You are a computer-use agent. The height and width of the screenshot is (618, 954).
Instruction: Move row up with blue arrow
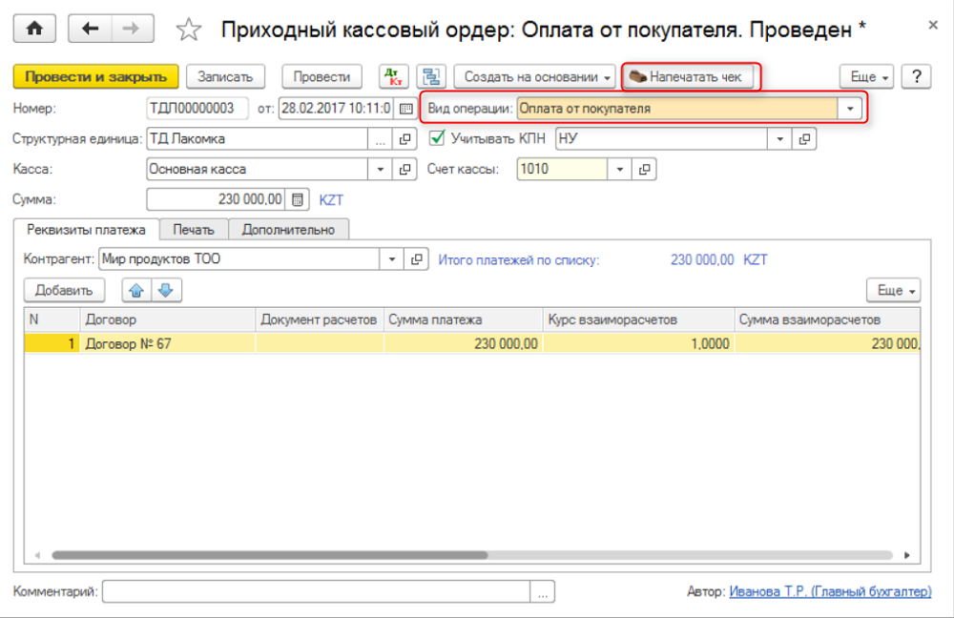(x=137, y=290)
